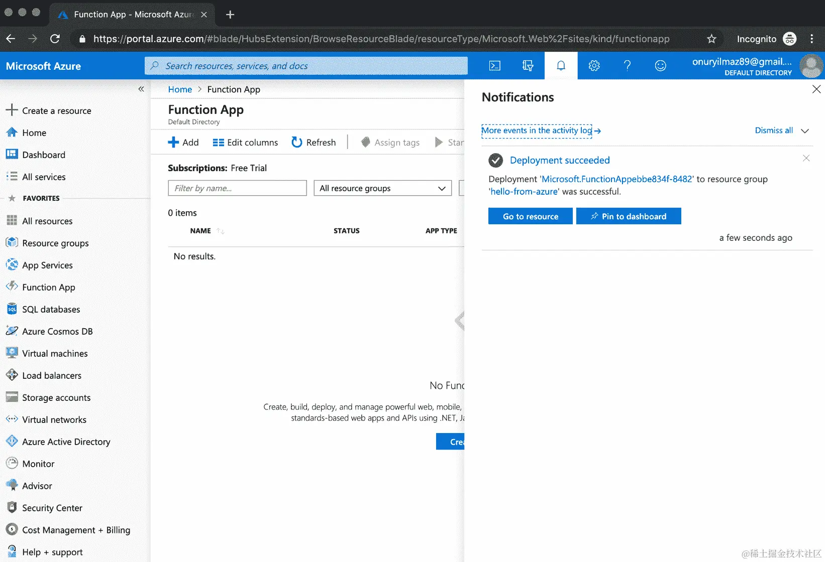Click the Monitor gauge icon
Image resolution: width=825 pixels, height=562 pixels.
(12, 463)
